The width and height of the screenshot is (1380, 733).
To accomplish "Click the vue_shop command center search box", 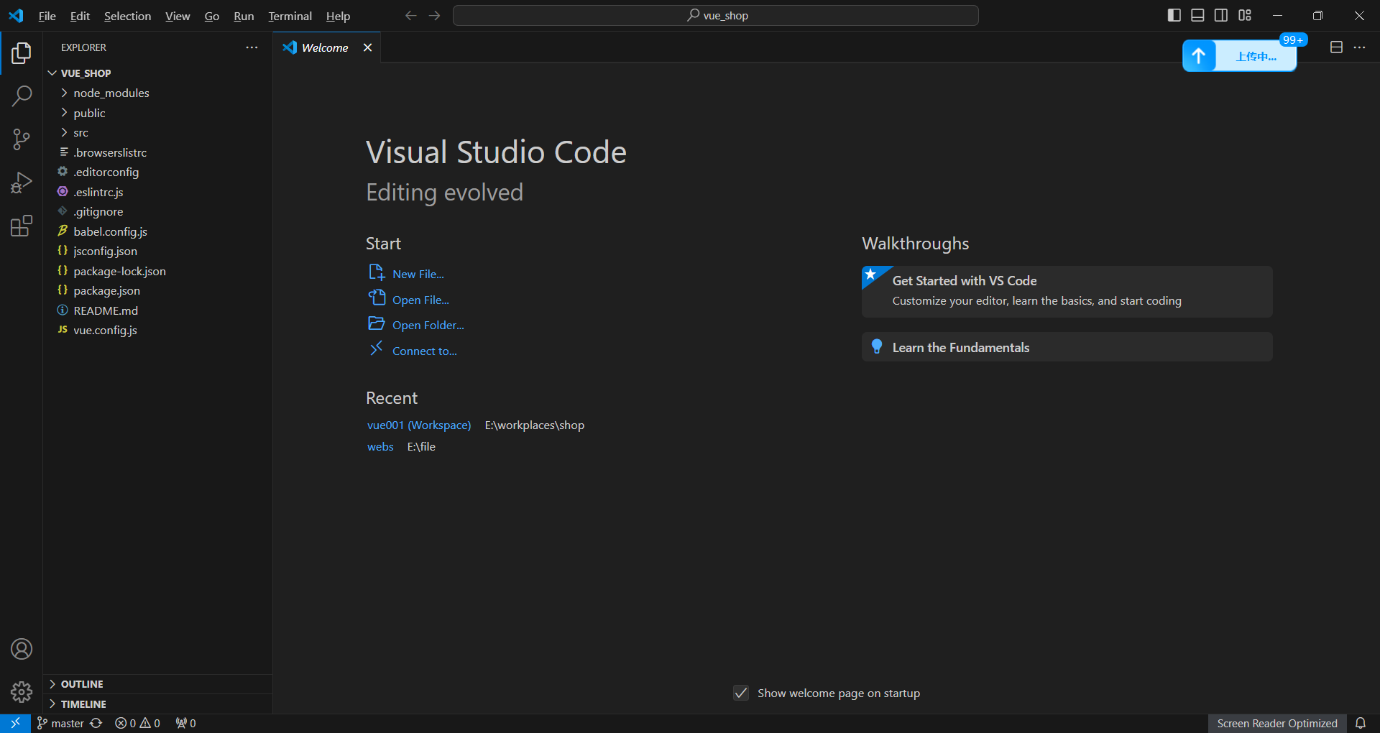I will (715, 15).
